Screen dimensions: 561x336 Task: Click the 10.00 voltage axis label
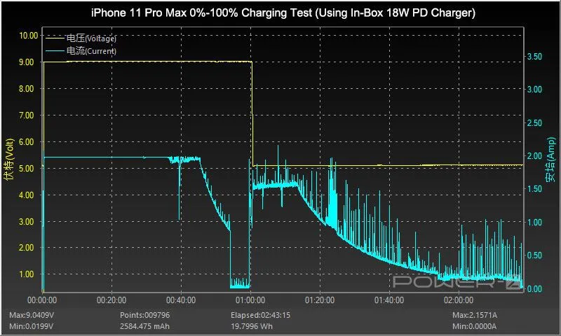28,35
